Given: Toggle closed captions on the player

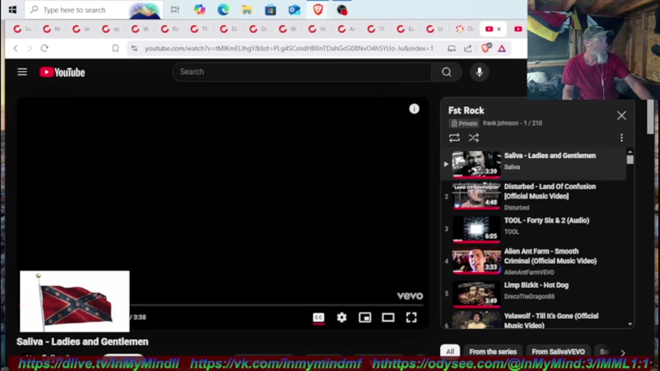Looking at the screenshot, I should (x=319, y=317).
